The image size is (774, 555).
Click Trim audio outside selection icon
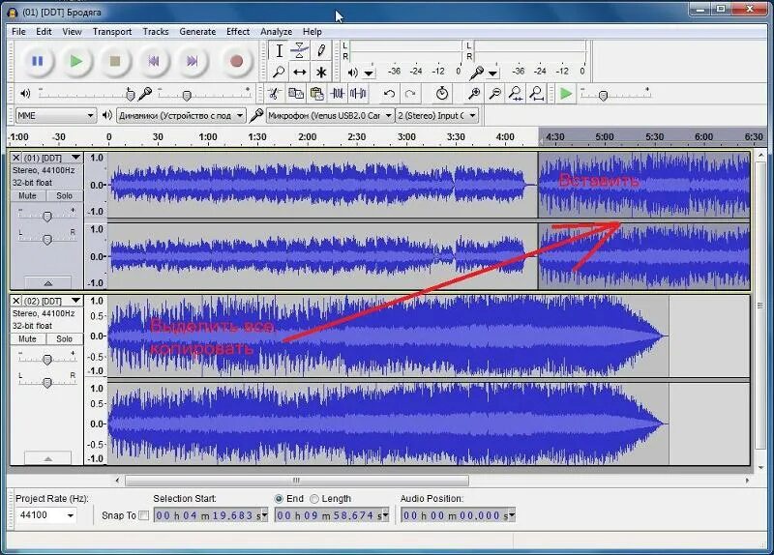[x=338, y=93]
